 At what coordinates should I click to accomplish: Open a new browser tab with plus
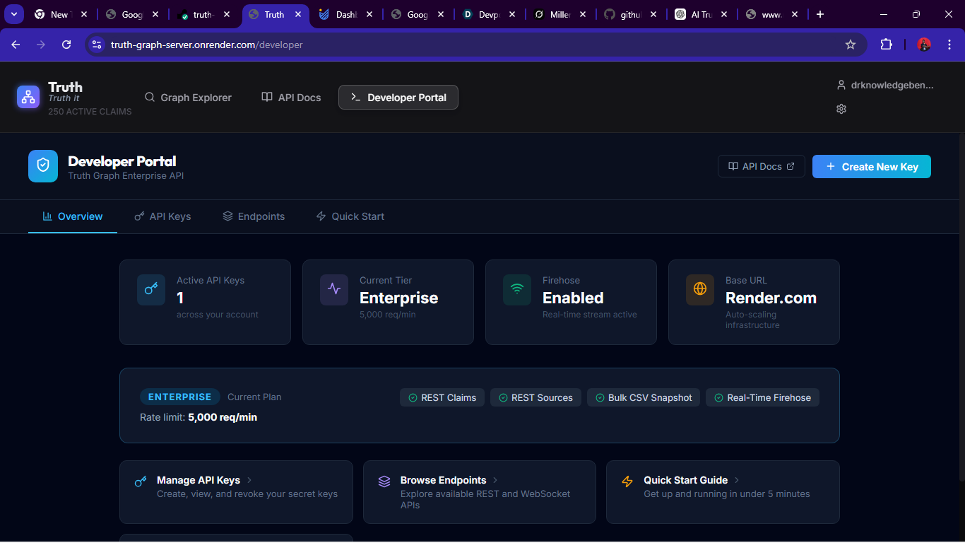(819, 14)
